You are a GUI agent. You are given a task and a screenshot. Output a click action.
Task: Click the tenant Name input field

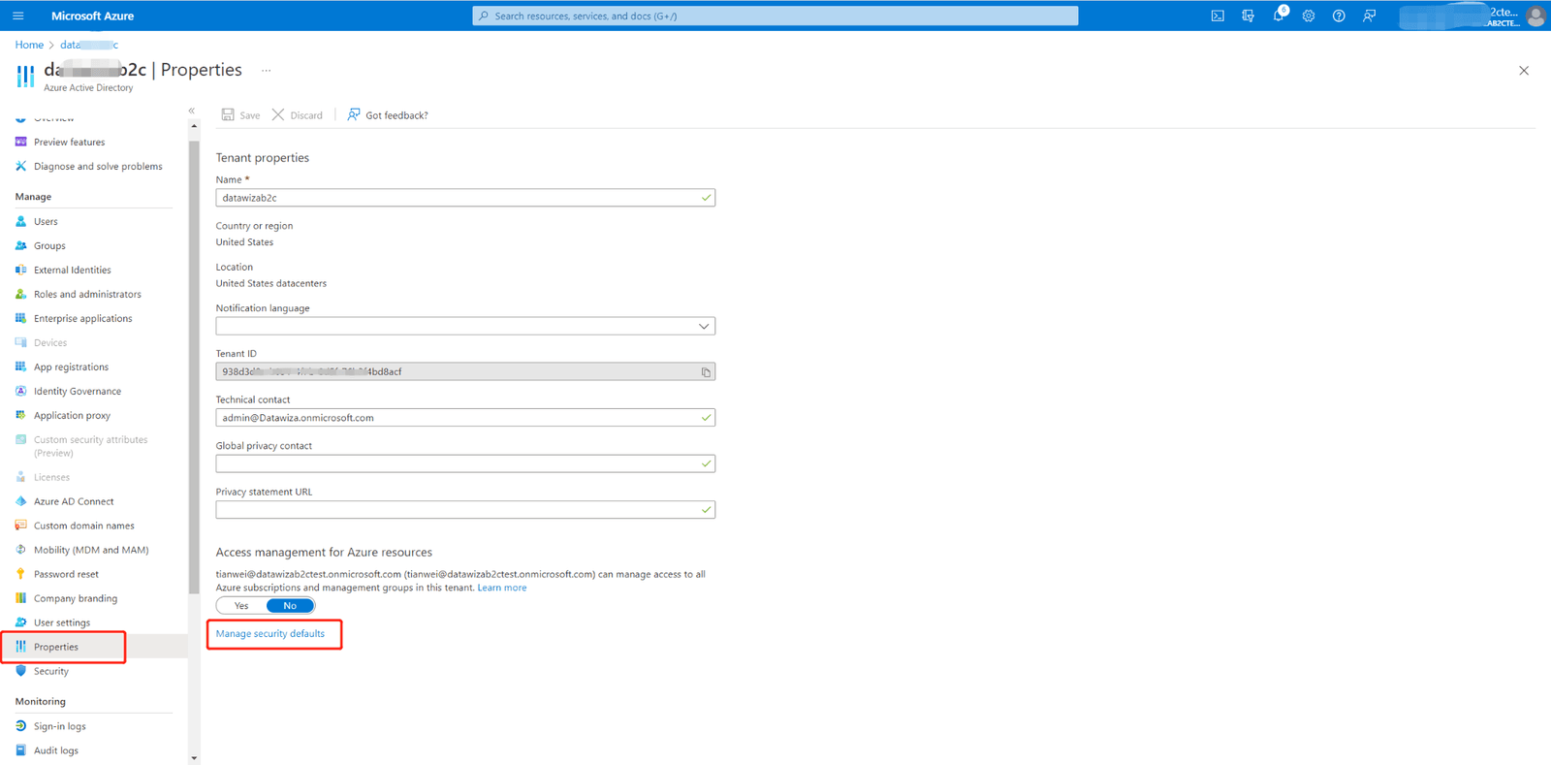pos(465,198)
